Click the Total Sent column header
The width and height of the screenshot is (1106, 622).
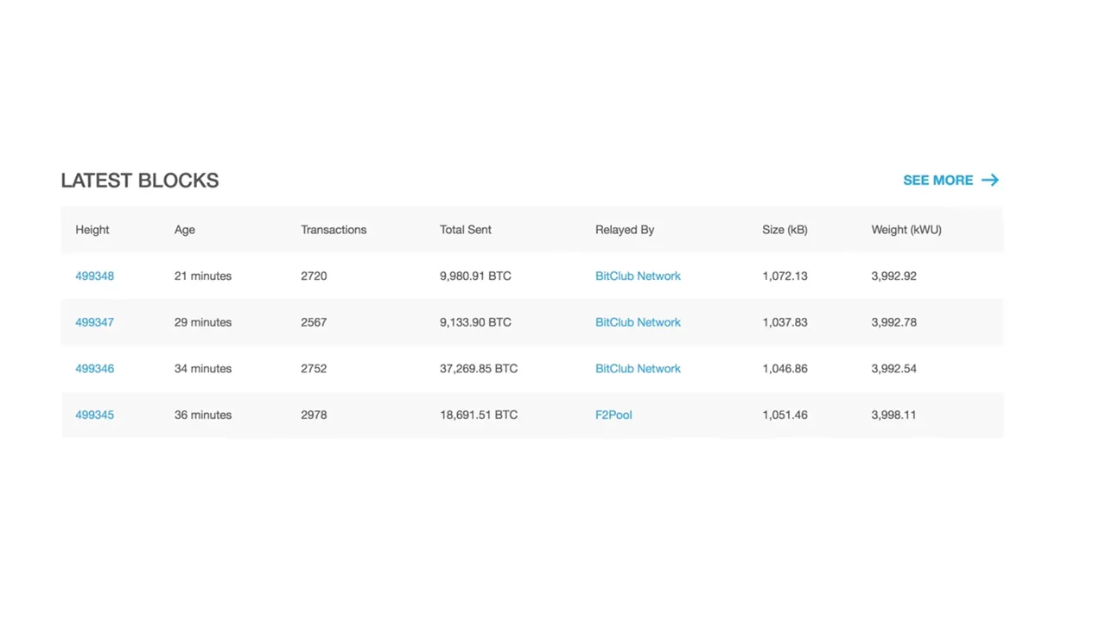(x=466, y=230)
